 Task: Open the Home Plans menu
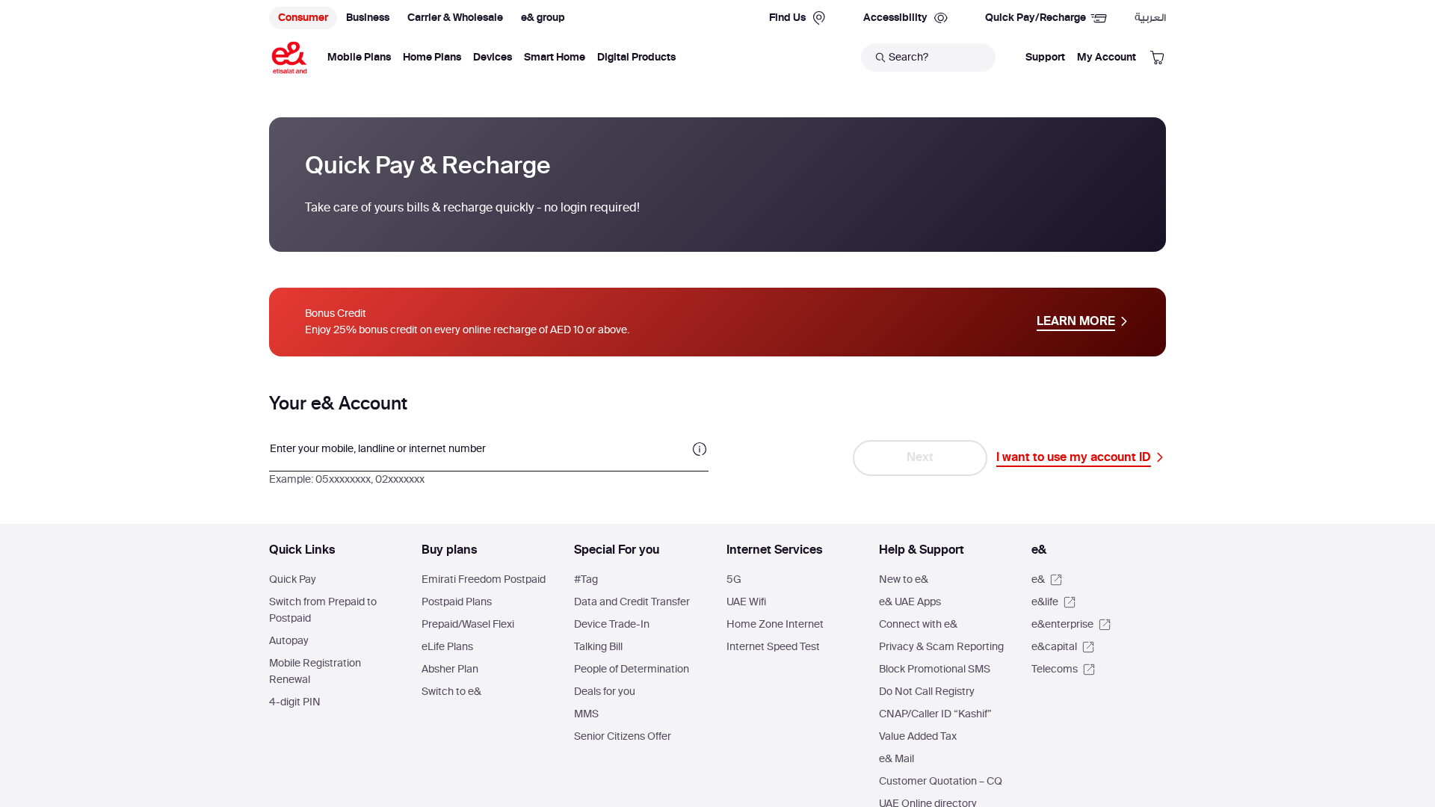coord(432,58)
